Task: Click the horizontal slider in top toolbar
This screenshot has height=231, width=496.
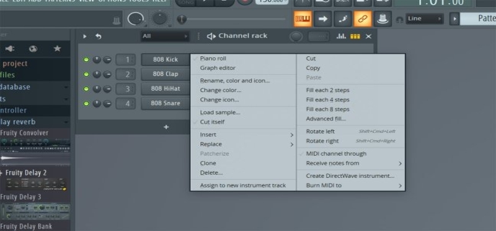Action: point(231,19)
